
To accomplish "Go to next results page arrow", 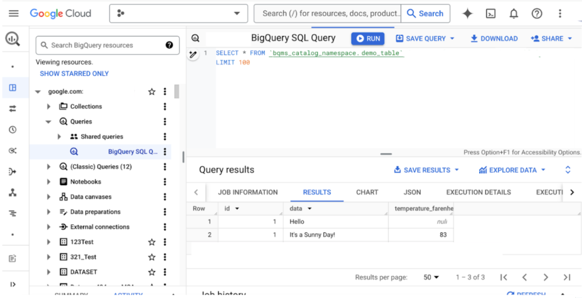I will (545, 277).
